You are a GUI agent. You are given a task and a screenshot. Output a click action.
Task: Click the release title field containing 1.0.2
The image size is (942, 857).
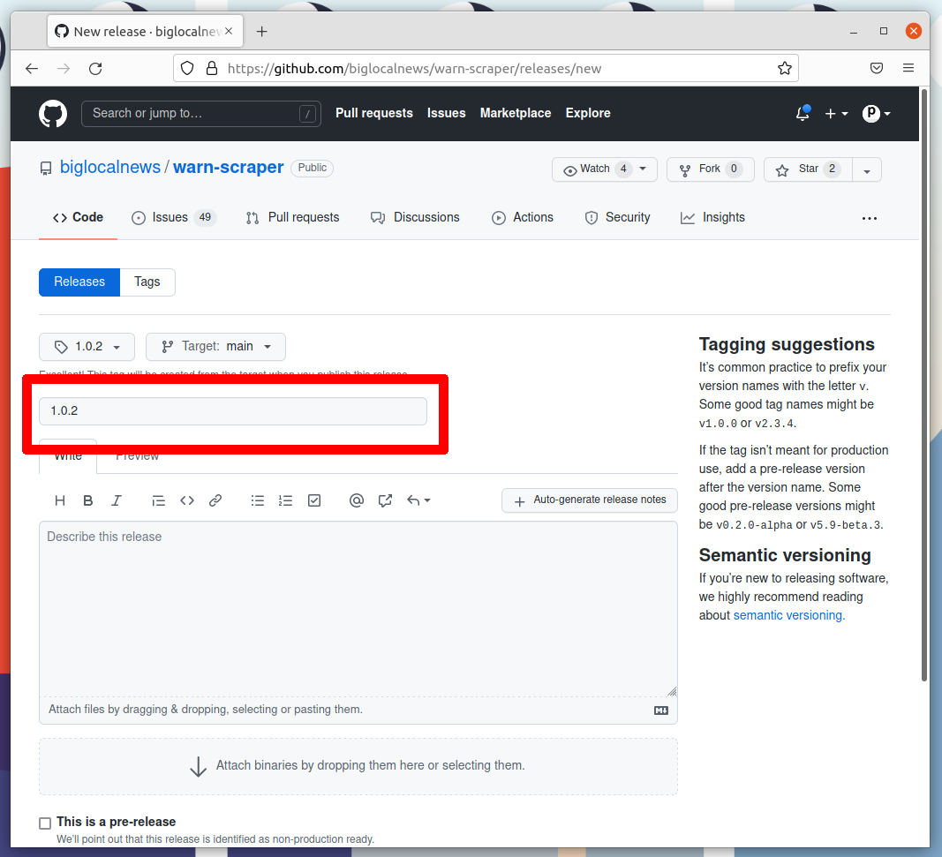(x=233, y=411)
